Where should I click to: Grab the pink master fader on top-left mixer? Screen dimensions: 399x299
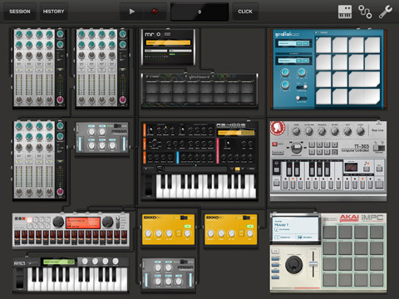click(x=60, y=100)
